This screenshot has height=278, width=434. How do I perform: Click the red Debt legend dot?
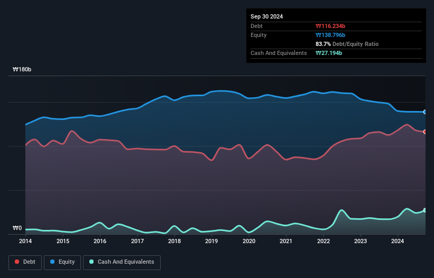[17, 262]
